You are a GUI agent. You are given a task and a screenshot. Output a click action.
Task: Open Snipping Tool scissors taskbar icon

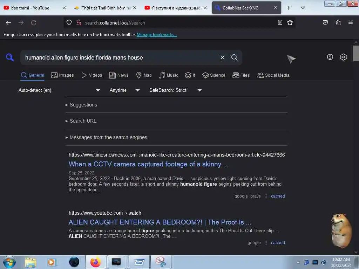pos(161,262)
